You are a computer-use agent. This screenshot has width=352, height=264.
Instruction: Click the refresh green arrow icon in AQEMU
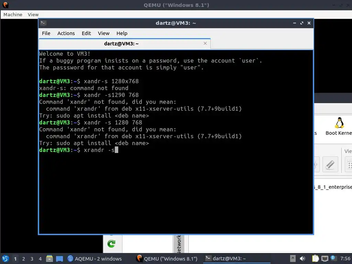[x=111, y=244]
